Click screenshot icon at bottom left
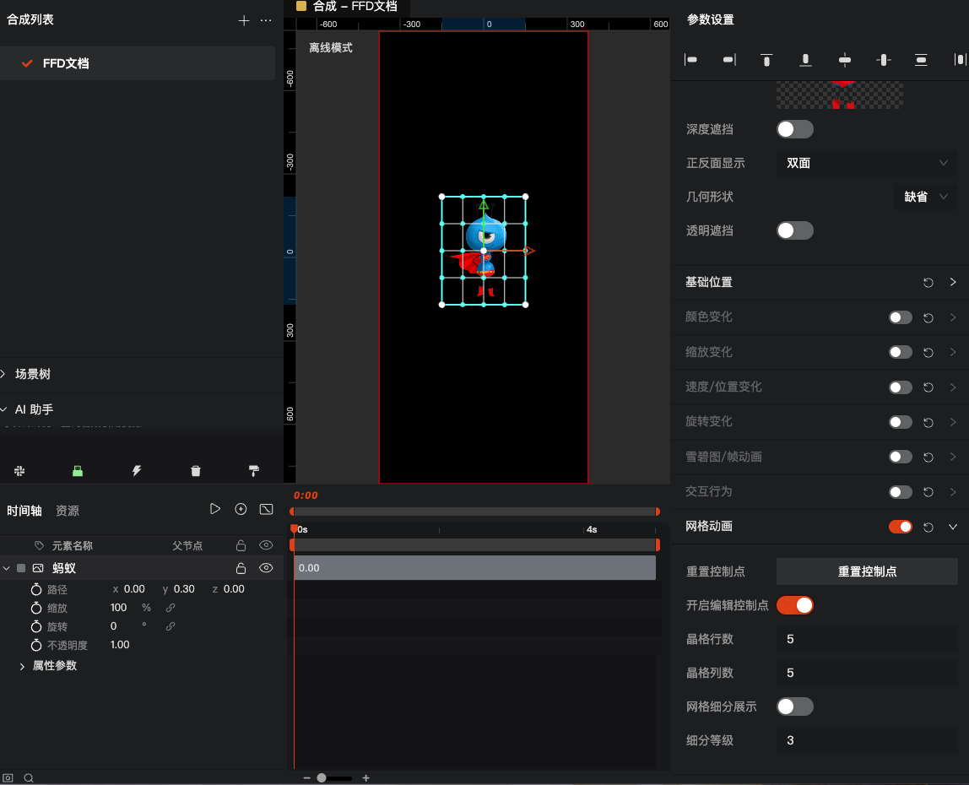The image size is (969, 785). pos(8,778)
